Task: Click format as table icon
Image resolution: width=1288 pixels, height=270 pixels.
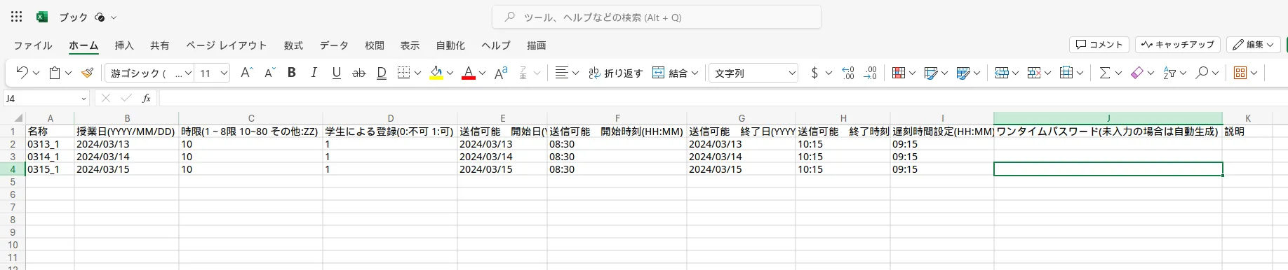Action: (x=963, y=73)
